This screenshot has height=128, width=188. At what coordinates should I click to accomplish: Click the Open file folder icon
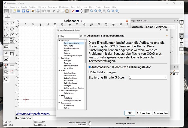coord(19,11)
